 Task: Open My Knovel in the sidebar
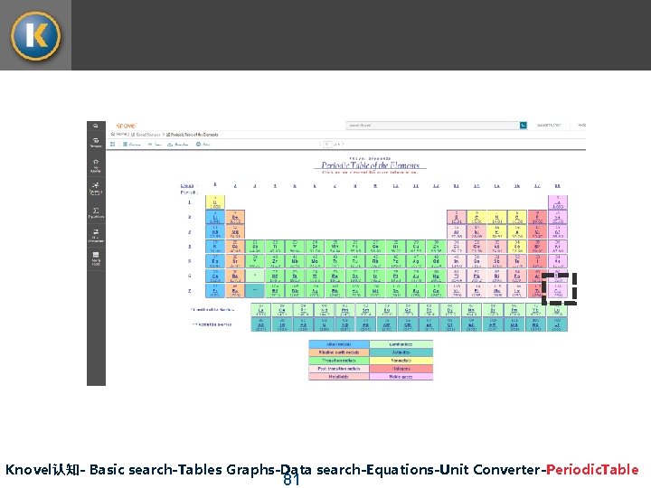point(96,165)
